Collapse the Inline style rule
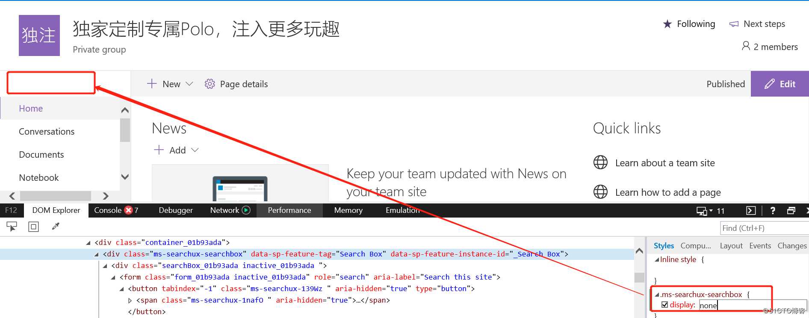Viewport: 809px width, 318px height. [657, 259]
